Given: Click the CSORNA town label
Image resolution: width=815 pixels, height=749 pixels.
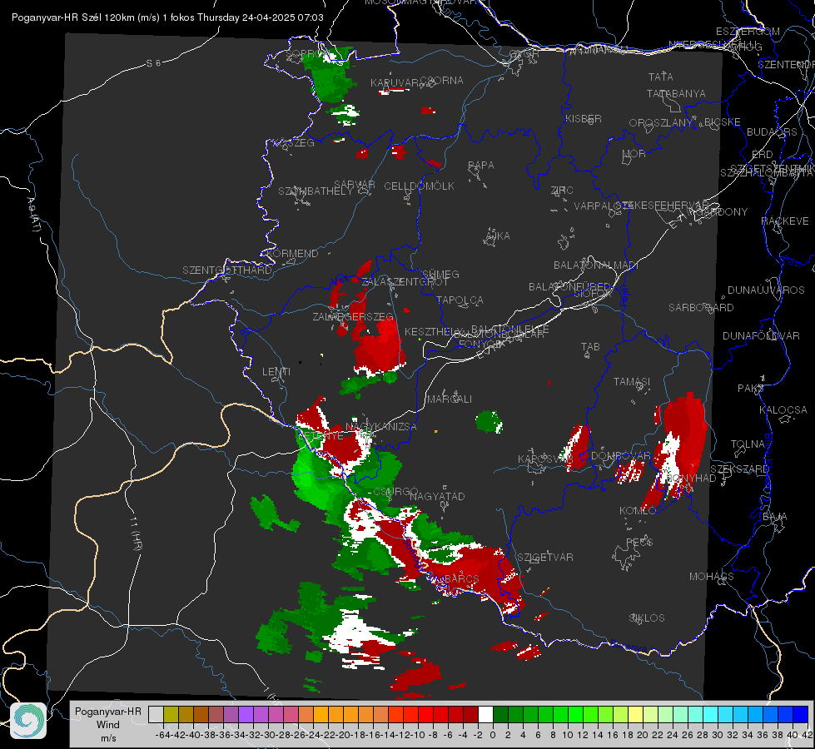Looking at the screenshot, I should pos(442,81).
